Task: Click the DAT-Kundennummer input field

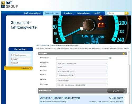Action: pos(21,55)
